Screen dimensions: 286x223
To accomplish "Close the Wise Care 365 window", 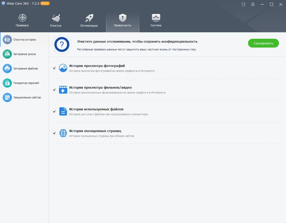I will tap(281, 4).
